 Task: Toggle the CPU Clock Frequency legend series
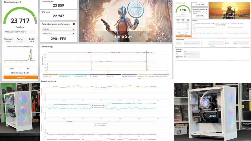coord(129,75)
